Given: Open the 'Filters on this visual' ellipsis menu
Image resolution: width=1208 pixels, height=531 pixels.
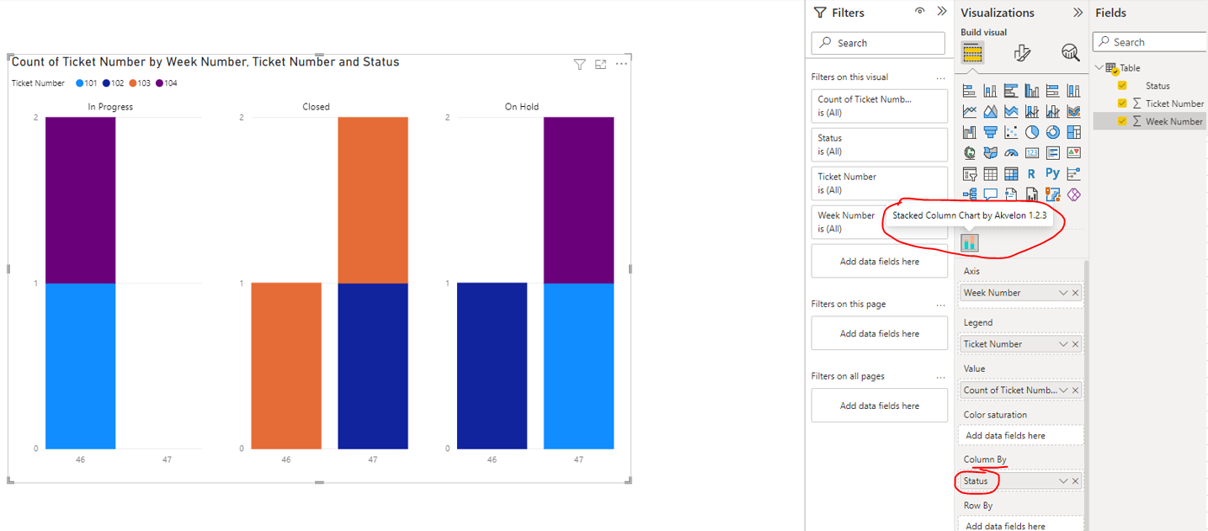Looking at the screenshot, I should pyautogui.click(x=940, y=77).
